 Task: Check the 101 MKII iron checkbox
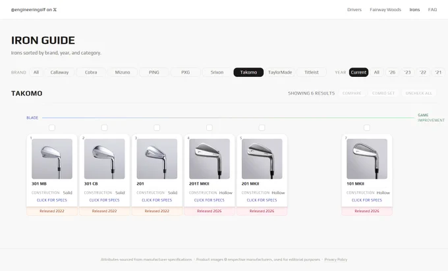click(367, 128)
